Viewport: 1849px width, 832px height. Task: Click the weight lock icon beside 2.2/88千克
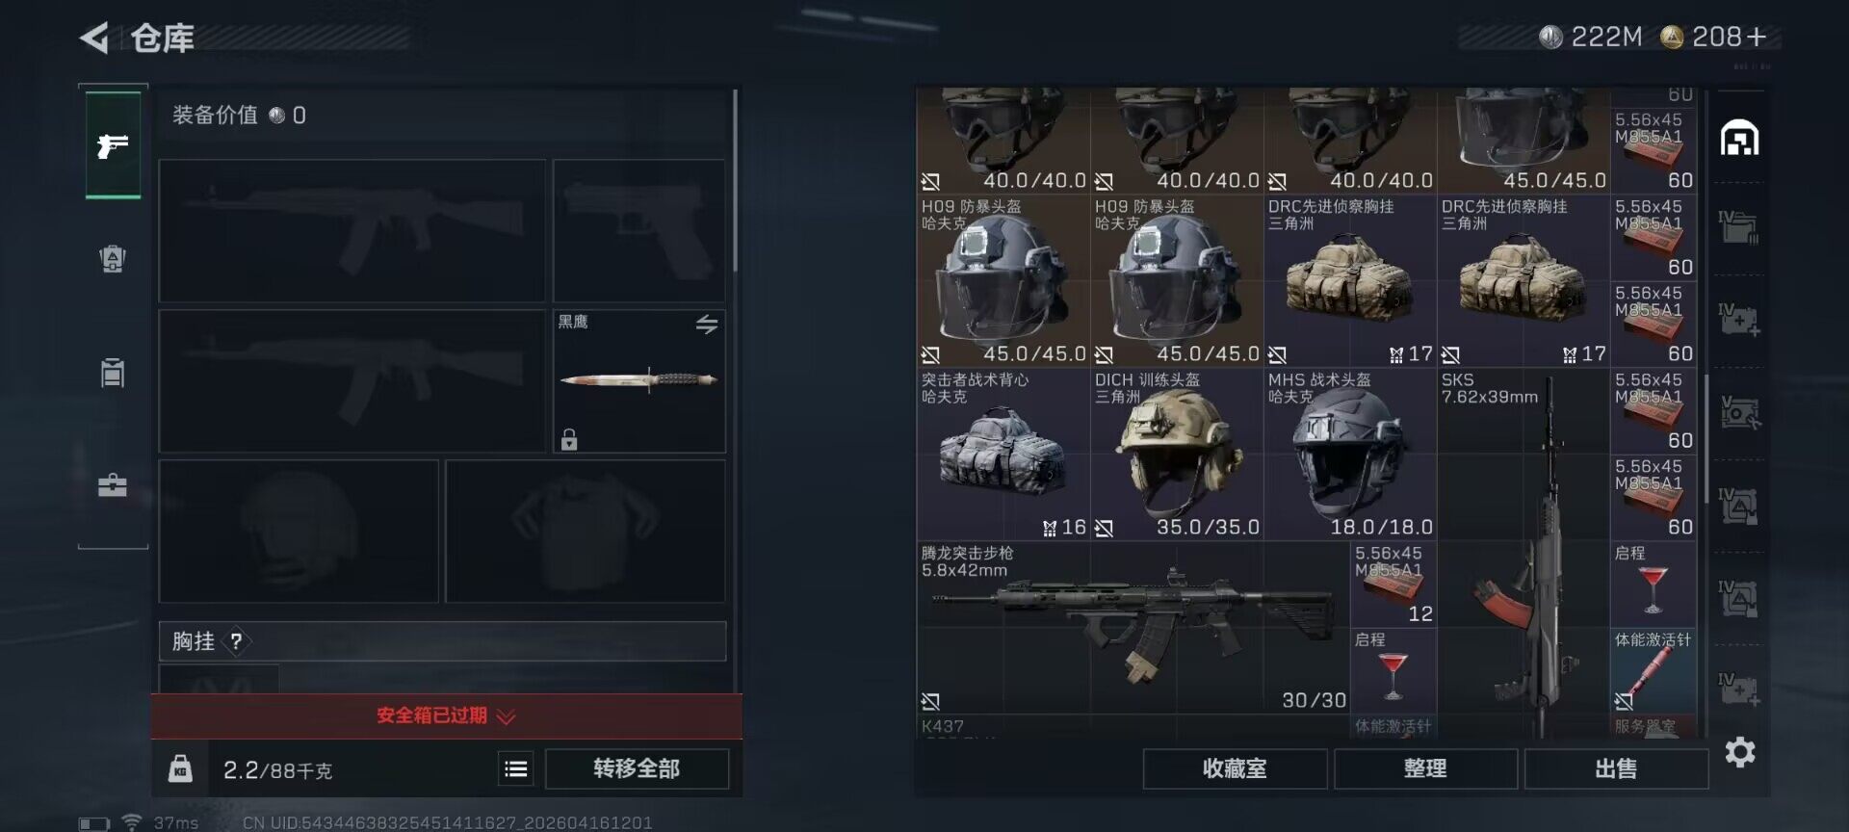(180, 768)
